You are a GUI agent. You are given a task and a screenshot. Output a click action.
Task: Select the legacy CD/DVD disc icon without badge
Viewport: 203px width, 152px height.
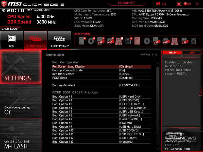coord(147,41)
